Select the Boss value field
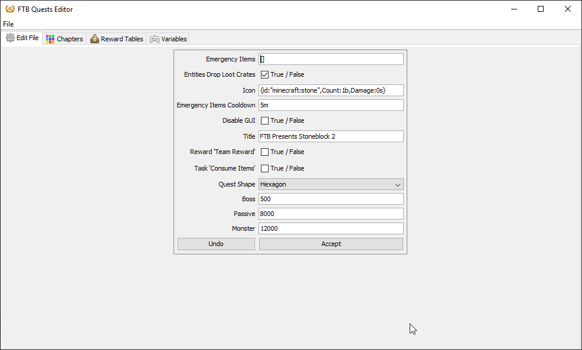This screenshot has height=350, width=582. pyautogui.click(x=331, y=199)
